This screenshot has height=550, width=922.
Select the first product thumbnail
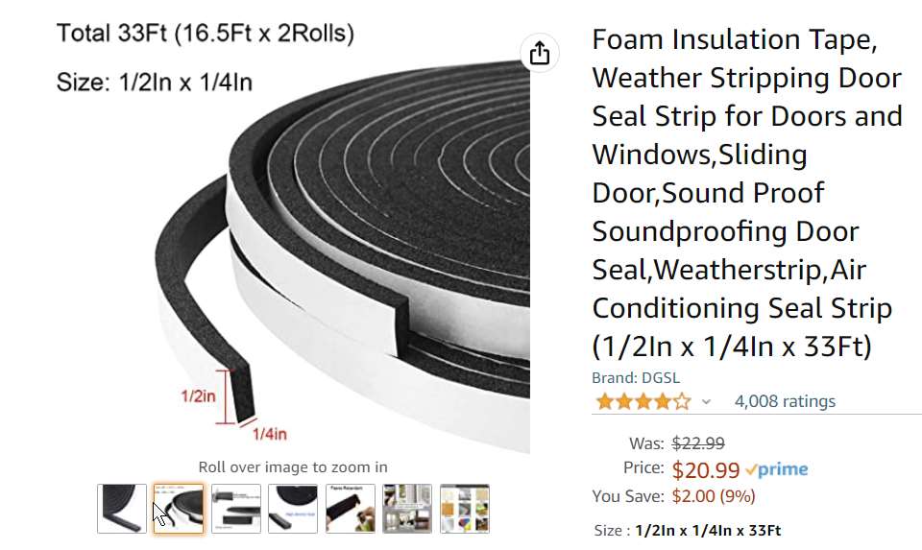(x=122, y=509)
